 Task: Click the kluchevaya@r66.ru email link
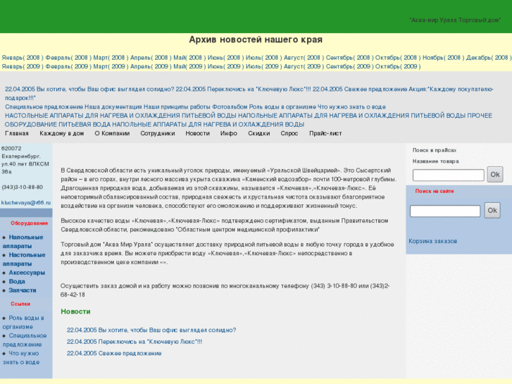26,202
